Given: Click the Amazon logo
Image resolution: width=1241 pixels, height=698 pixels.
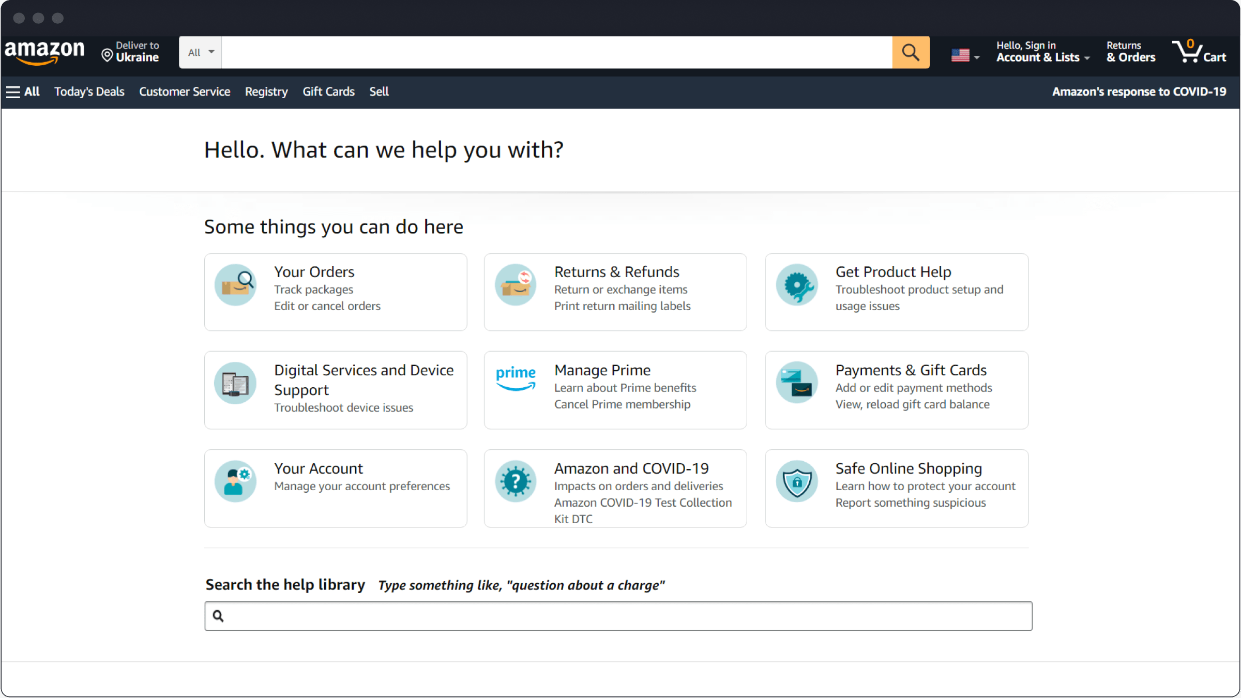Looking at the screenshot, I should (44, 52).
